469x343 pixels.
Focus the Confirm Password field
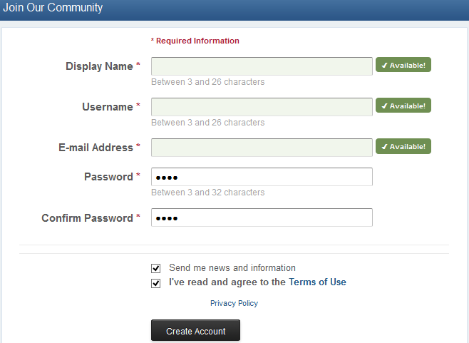click(262, 217)
